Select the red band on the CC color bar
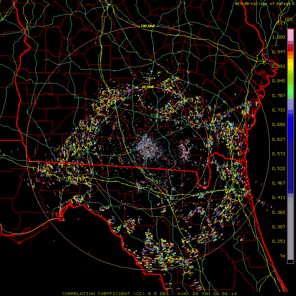Viewport: 296px width, 296px height. tap(290, 49)
